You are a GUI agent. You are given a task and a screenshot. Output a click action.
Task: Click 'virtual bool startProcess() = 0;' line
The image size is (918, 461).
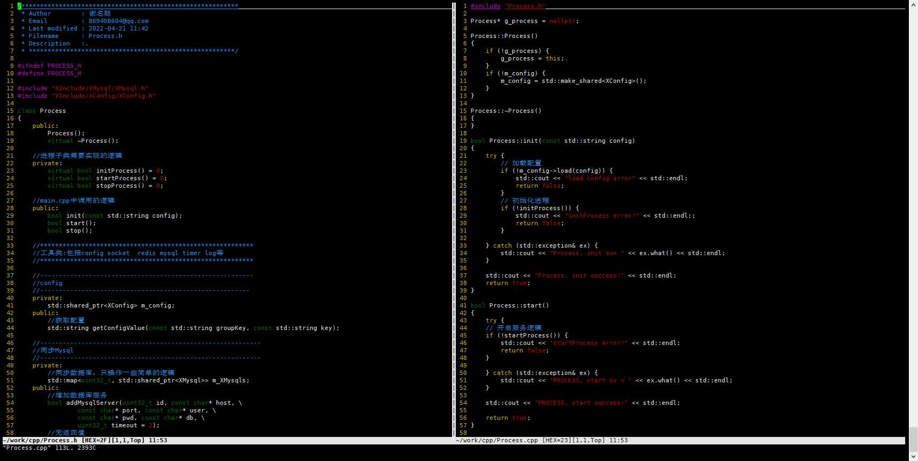tap(108, 179)
